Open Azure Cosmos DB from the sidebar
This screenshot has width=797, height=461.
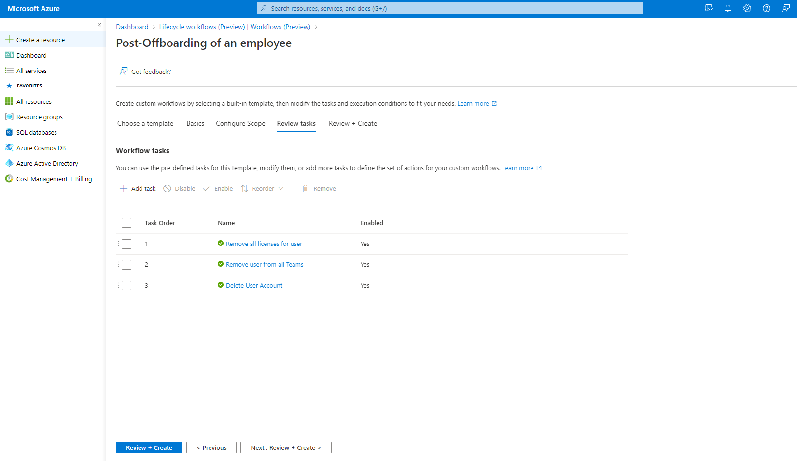coord(41,148)
